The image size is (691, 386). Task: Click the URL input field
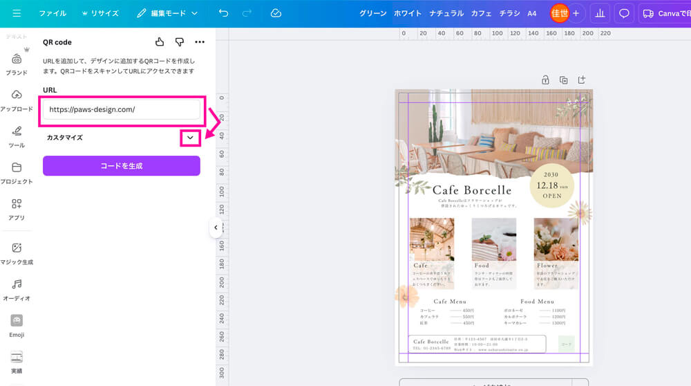(x=122, y=109)
